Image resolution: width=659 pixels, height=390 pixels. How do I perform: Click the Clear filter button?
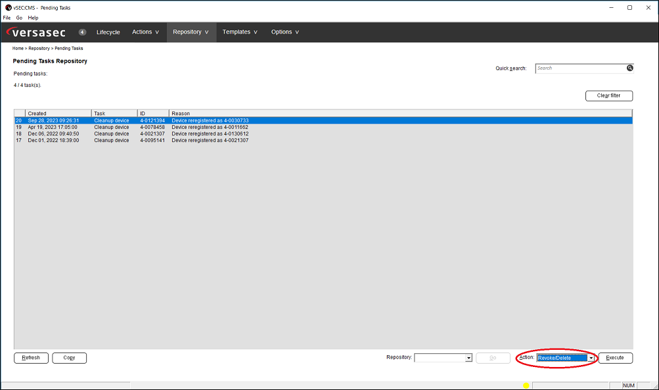pos(609,96)
